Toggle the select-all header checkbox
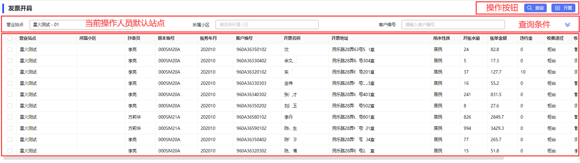The image size is (580, 163). tap(10, 38)
